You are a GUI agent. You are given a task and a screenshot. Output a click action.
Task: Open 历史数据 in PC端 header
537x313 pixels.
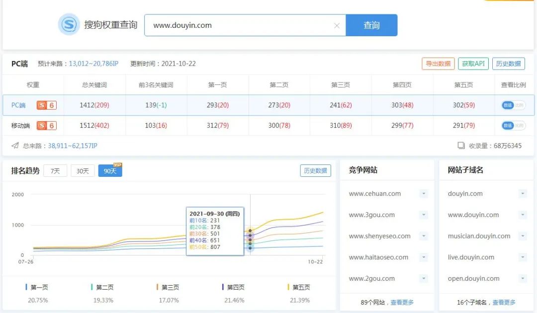[509, 64]
